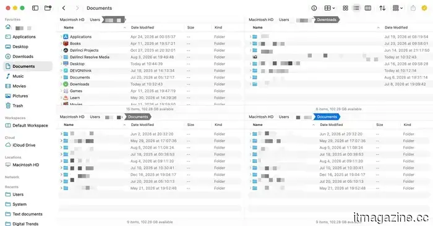This screenshot has height=226, width=433.
Task: Go forward with the right arrow
Action: tap(77, 8)
